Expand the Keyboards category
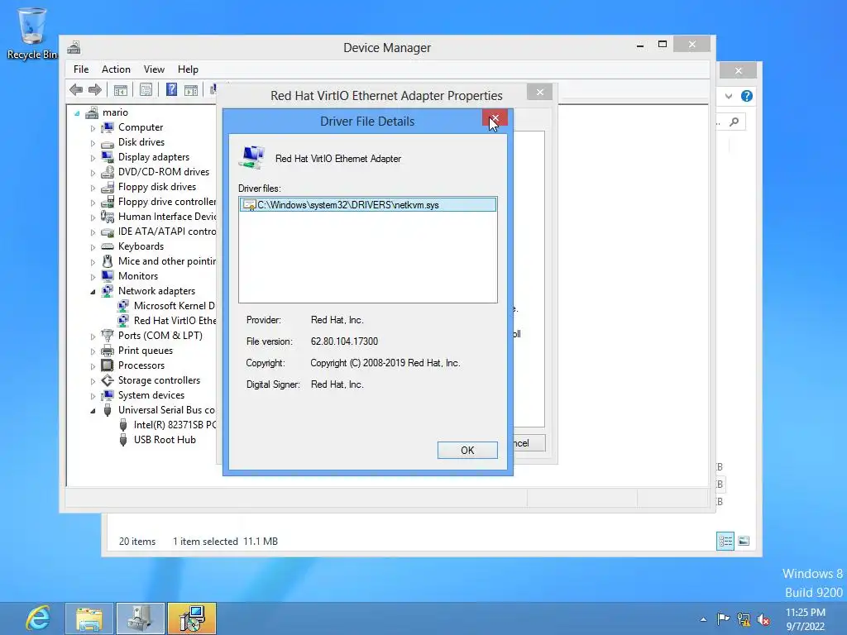 pyautogui.click(x=93, y=247)
